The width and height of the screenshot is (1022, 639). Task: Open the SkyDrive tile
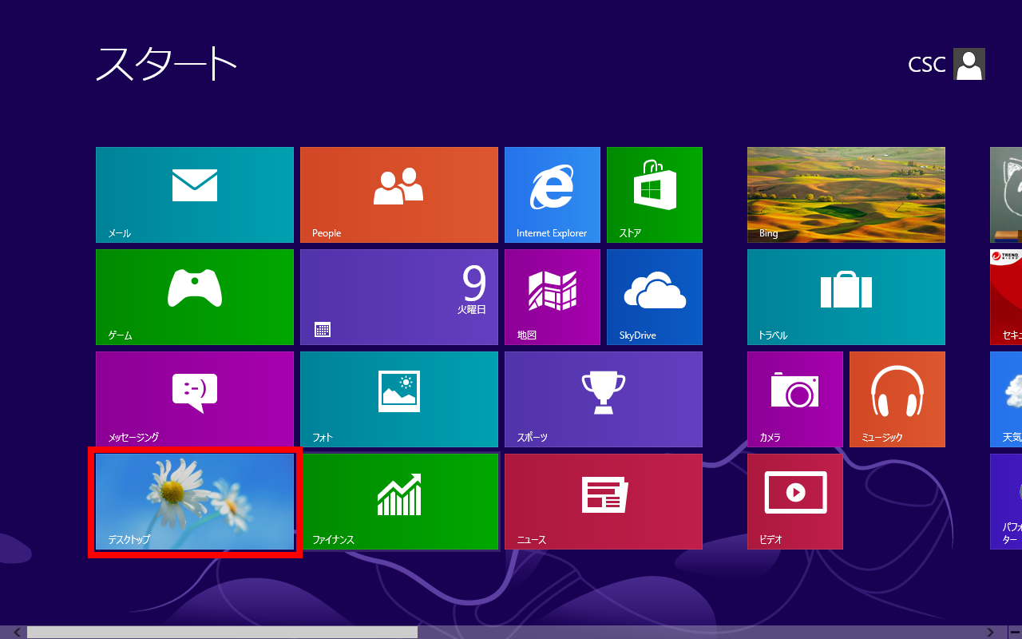655,297
